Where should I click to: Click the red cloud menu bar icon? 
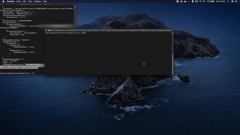tap(181, 1)
